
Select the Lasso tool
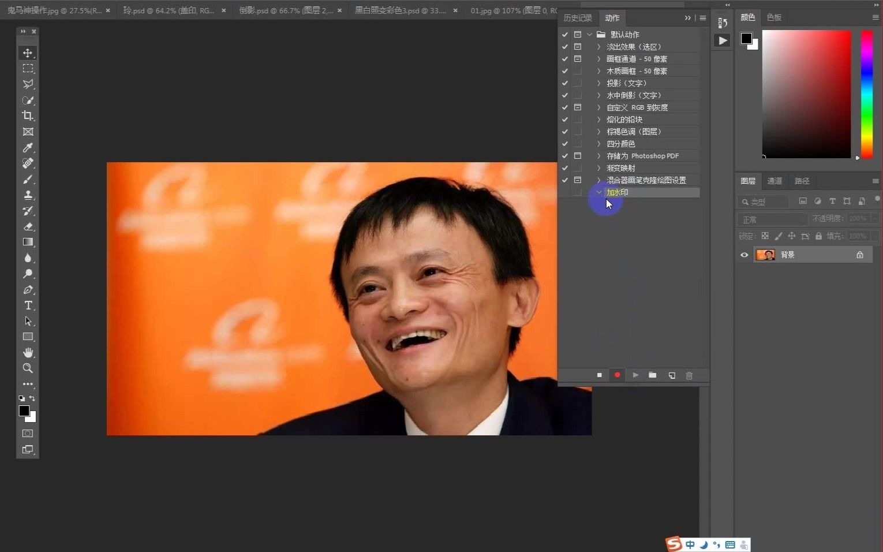click(x=28, y=84)
